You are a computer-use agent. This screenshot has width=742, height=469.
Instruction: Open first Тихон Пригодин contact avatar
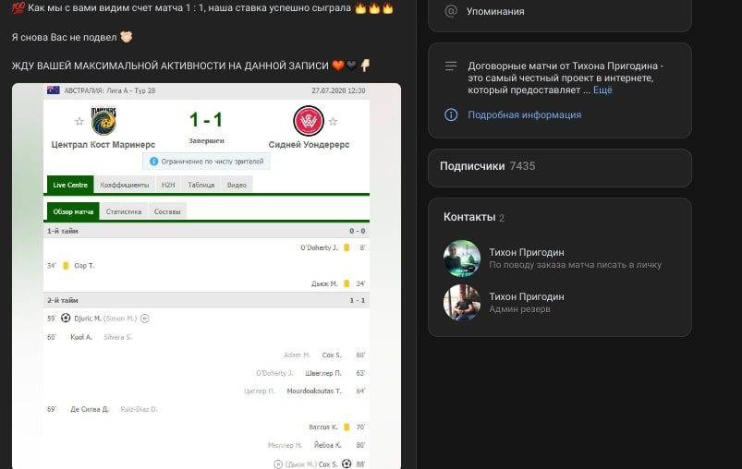tap(462, 259)
